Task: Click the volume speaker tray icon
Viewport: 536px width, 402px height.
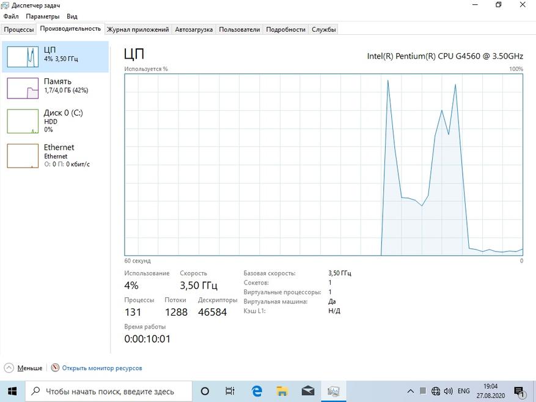Action: [x=448, y=391]
